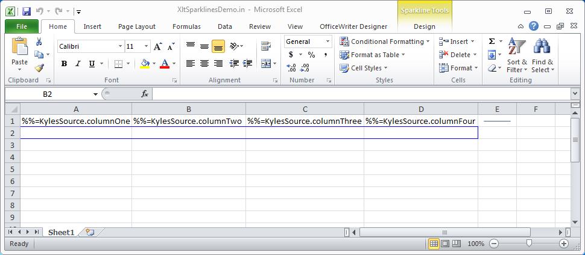This screenshot has height=255, width=585.
Task: Click the zoom slider handle
Action: 529,244
